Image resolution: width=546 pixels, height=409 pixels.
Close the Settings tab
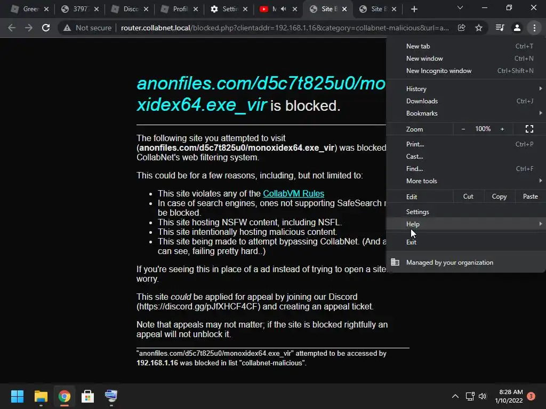245,9
